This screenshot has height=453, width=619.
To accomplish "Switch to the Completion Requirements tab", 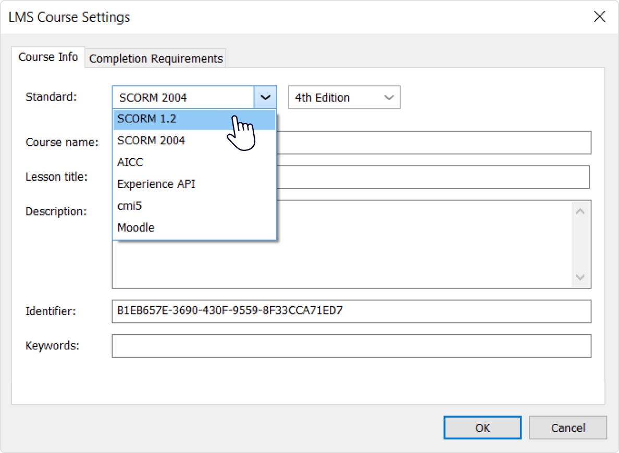I will (x=155, y=58).
